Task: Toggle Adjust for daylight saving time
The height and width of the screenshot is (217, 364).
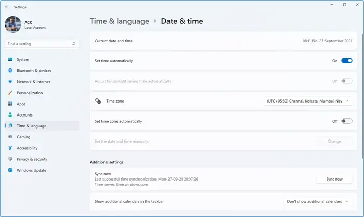Action: coord(347,81)
